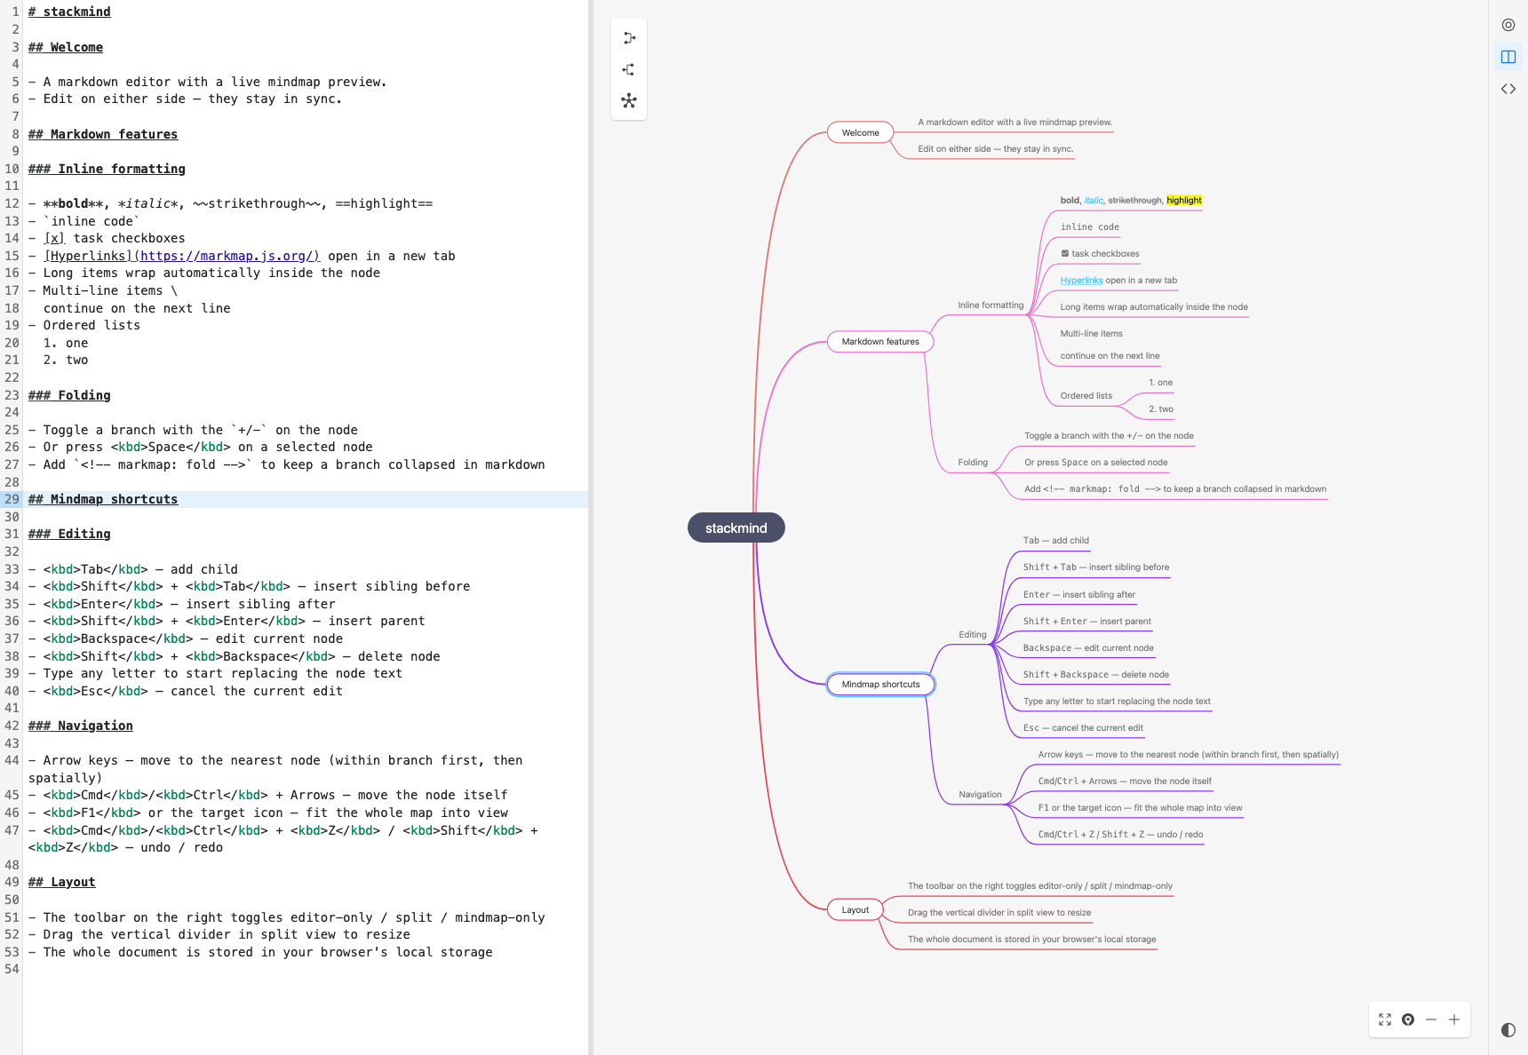Screen dimensions: 1528x1055
Task: Click 'Cmd/Ctrl + Arrows — move the node itself' mindmap node
Action: [x=1124, y=781]
